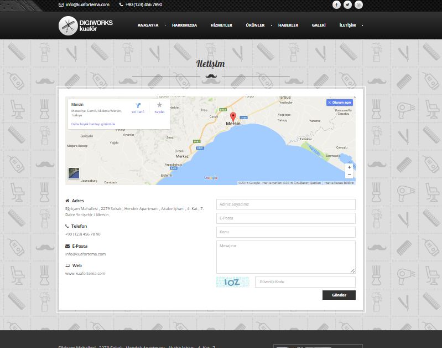
Task: Click the Mersin title in map info card
Action: click(77, 105)
